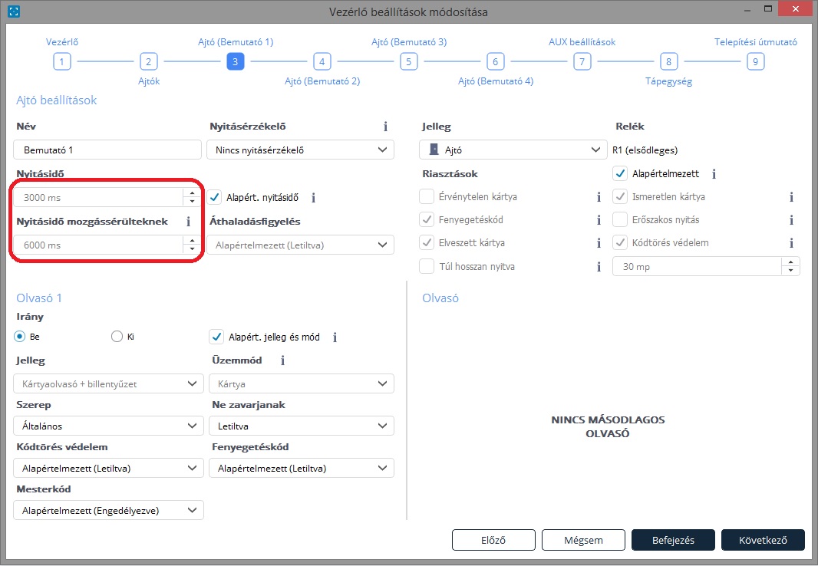Expand the Jelleg Ajtó dropdown
The width and height of the screenshot is (818, 566).
point(513,150)
